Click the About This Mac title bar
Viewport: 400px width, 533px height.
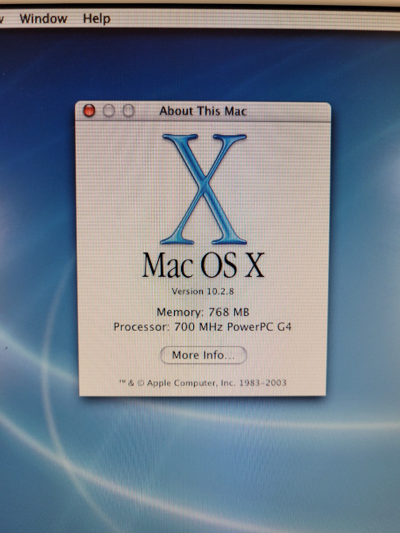coord(203,111)
